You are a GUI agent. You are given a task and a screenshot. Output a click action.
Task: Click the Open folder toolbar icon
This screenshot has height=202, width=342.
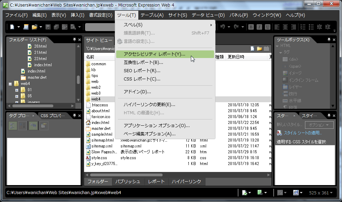(x=35, y=27)
